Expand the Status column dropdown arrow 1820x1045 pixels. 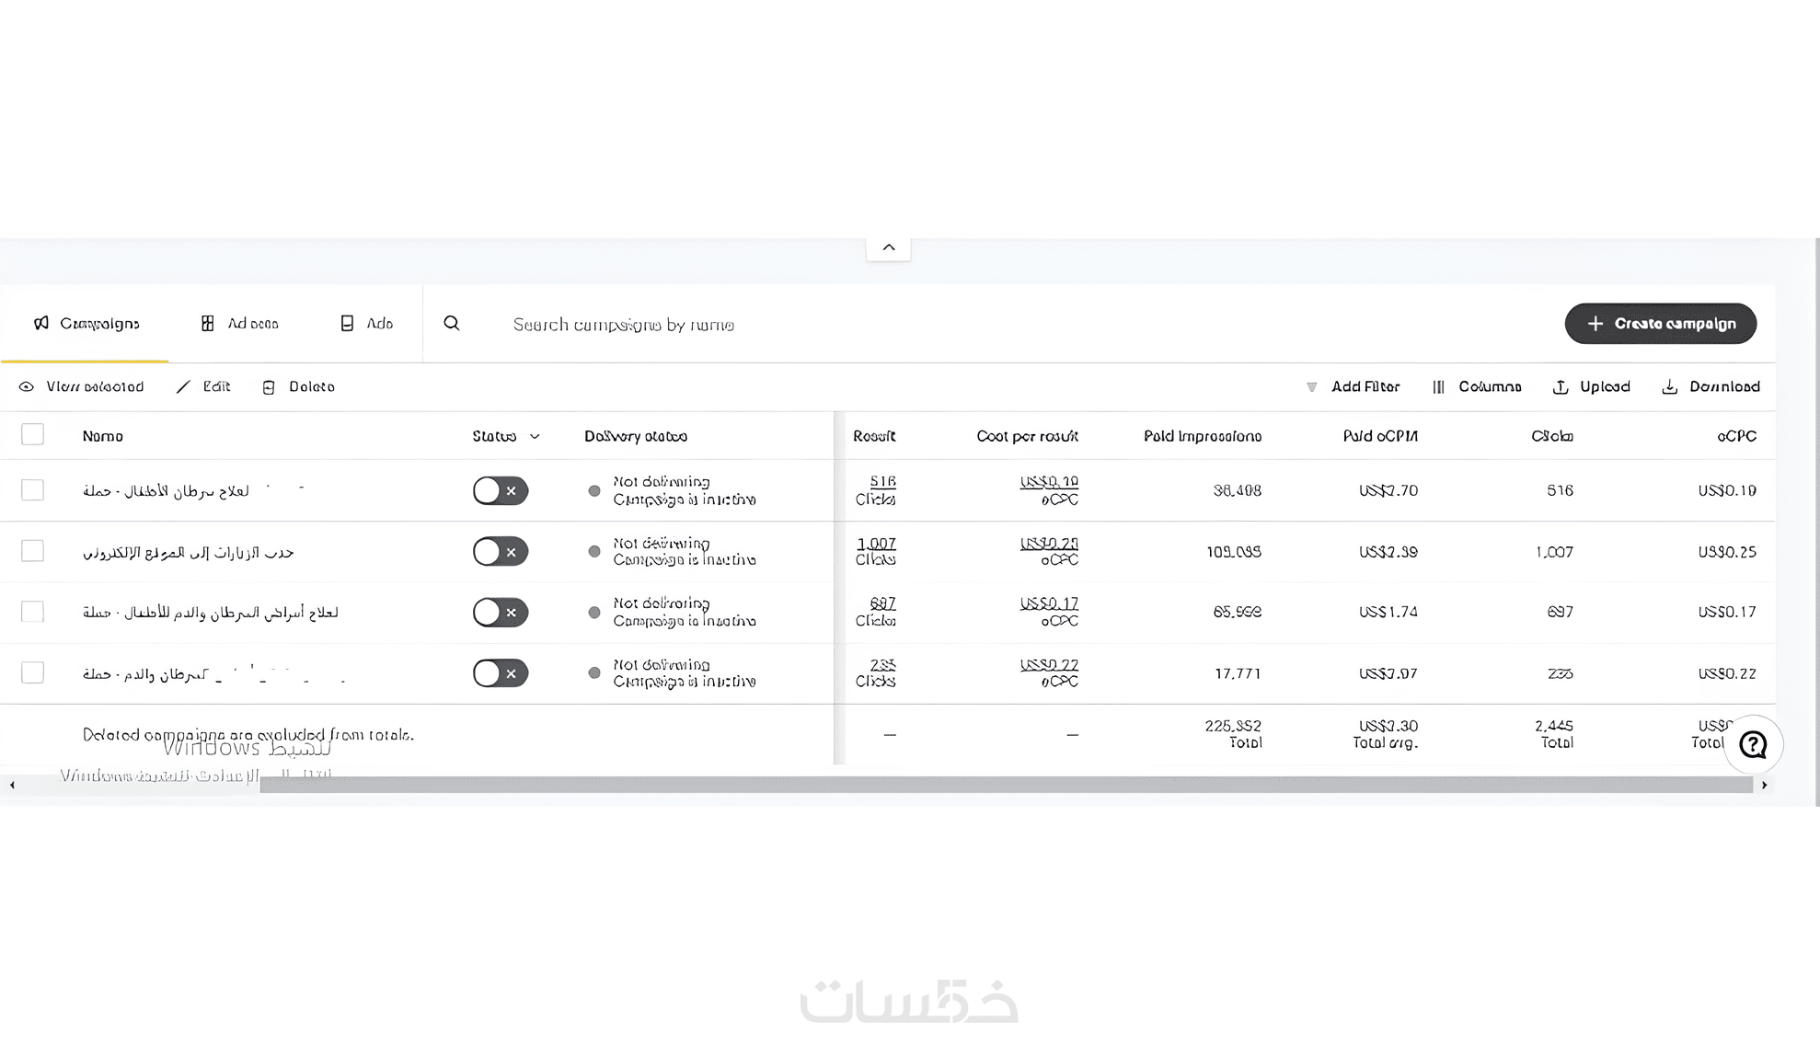[x=535, y=437]
